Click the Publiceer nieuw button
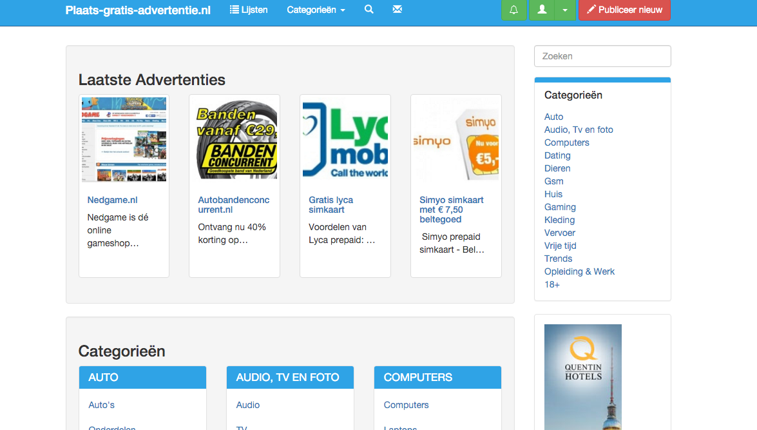 pos(624,10)
